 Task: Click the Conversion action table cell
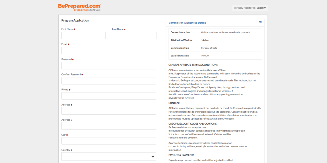tap(180, 32)
